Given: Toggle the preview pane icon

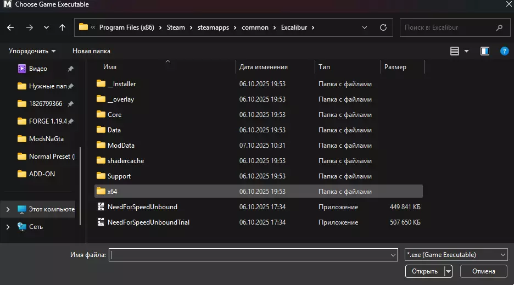Looking at the screenshot, I should (x=485, y=51).
